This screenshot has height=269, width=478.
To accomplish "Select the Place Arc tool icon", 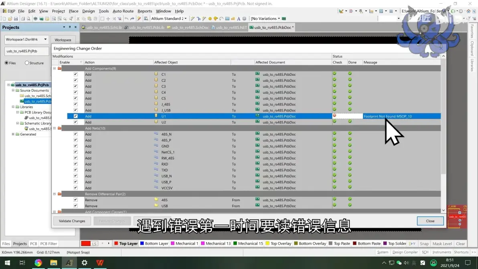I will pos(221,18).
